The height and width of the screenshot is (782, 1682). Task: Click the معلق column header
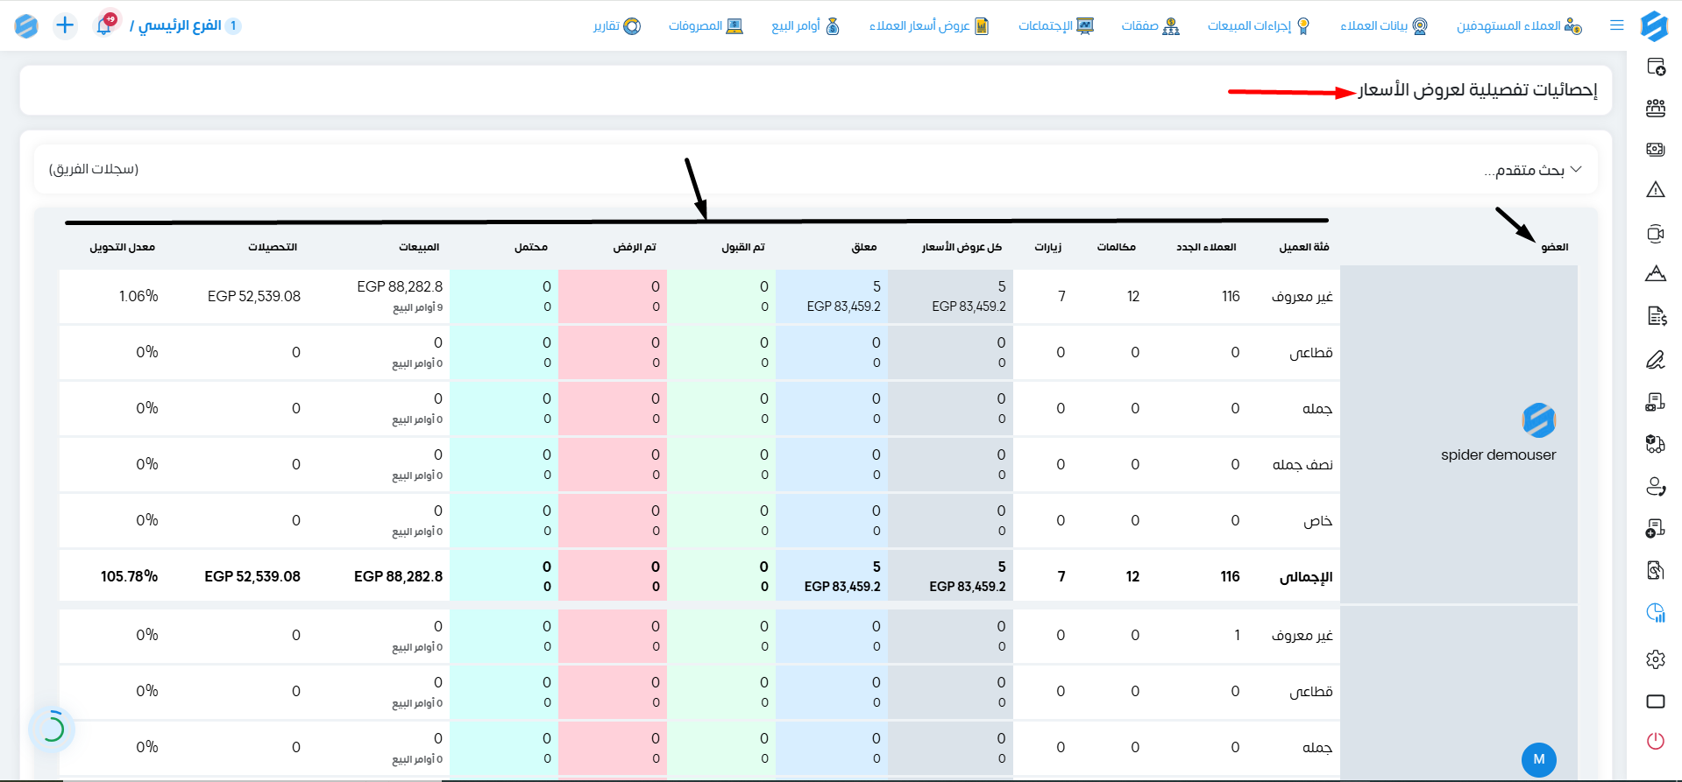pos(864,247)
